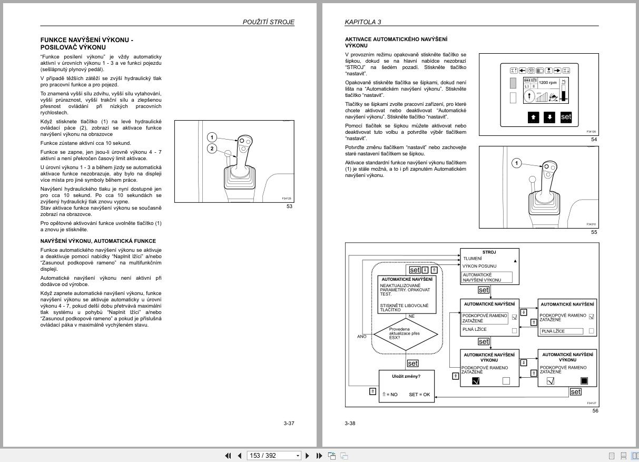Return to the previous view
This screenshot has height=462, width=639.
332,456
